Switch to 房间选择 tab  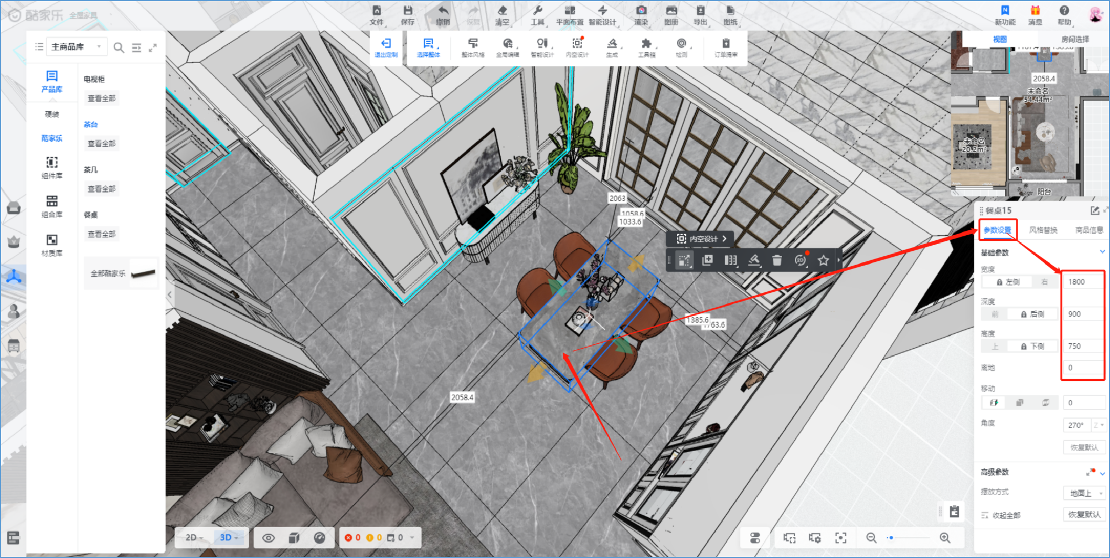[x=1075, y=39]
